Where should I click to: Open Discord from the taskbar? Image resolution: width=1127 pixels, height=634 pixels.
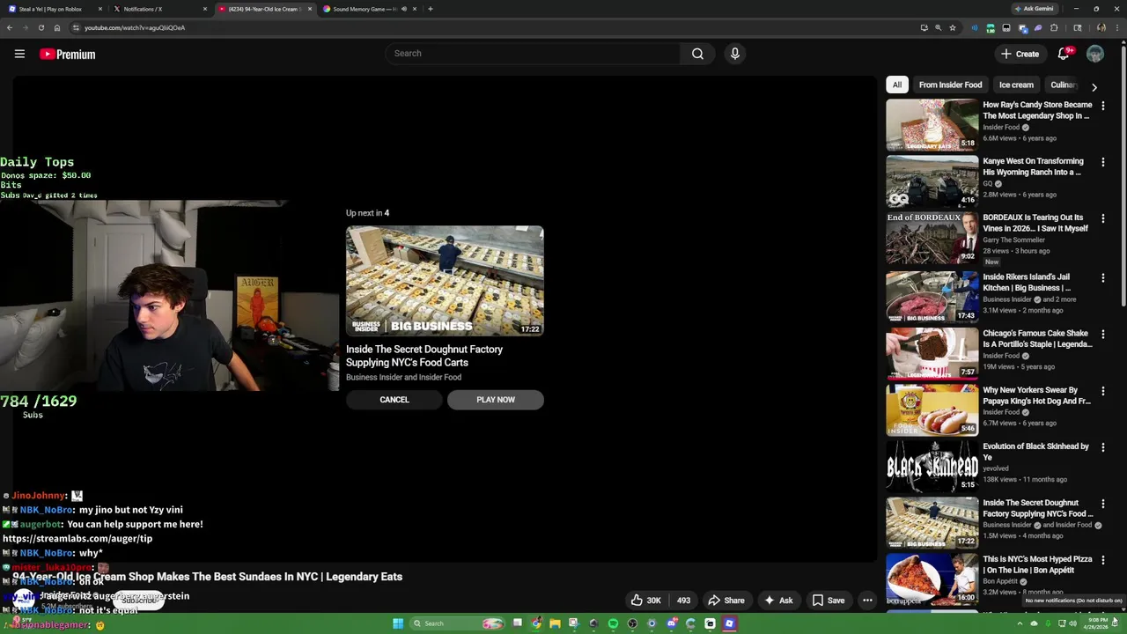tap(672, 623)
